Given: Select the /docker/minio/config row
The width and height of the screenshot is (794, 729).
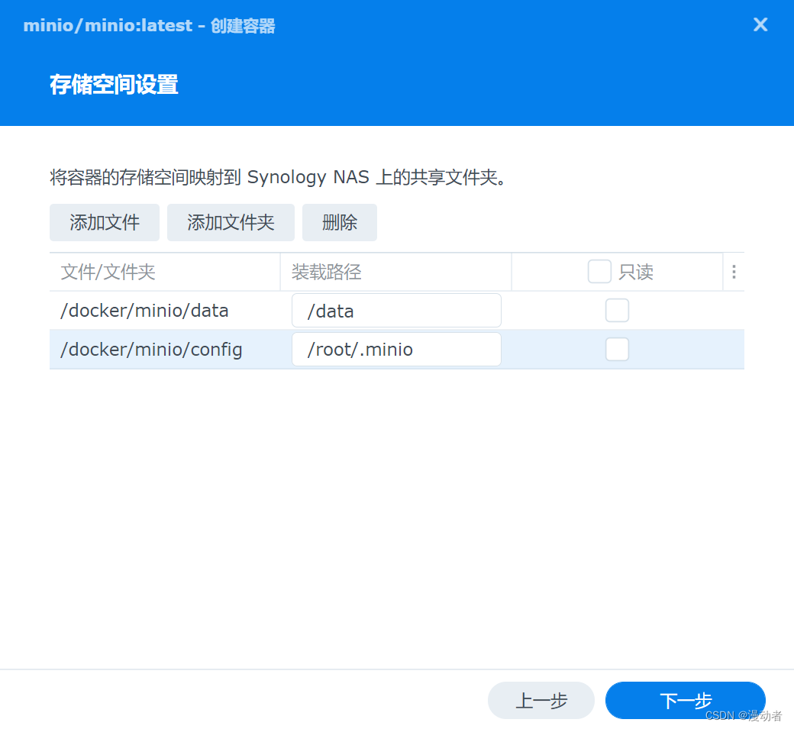Looking at the screenshot, I should (x=151, y=349).
